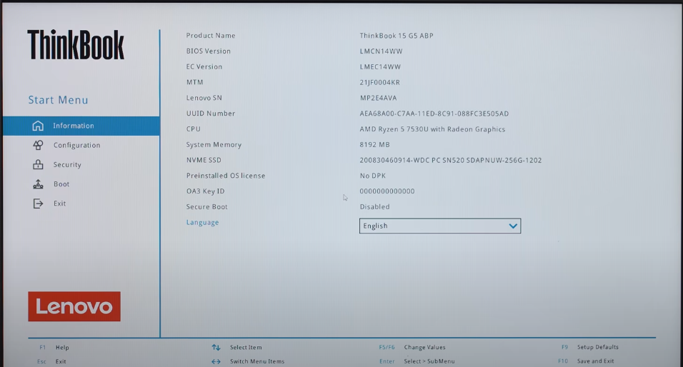Click the LMEC14WW value
The height and width of the screenshot is (367, 683).
click(x=380, y=66)
